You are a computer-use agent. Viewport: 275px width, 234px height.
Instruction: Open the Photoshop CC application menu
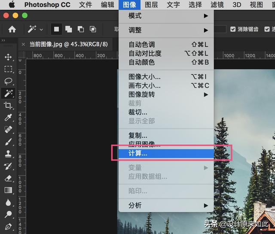[x=47, y=5]
